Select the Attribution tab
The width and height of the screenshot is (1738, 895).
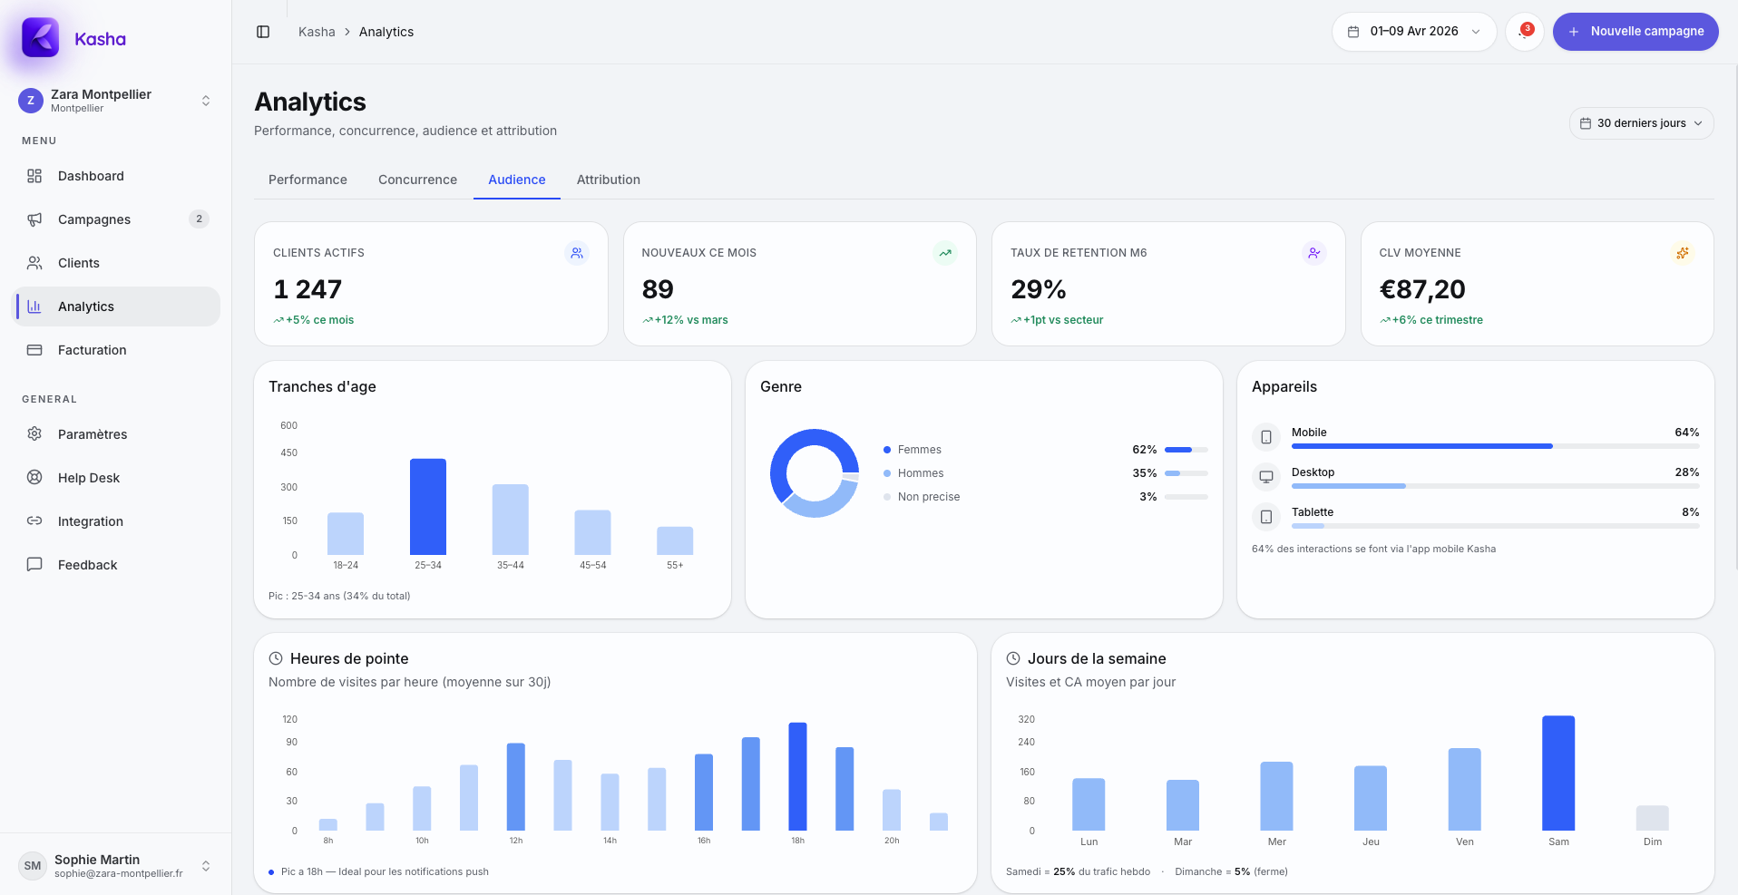click(608, 180)
